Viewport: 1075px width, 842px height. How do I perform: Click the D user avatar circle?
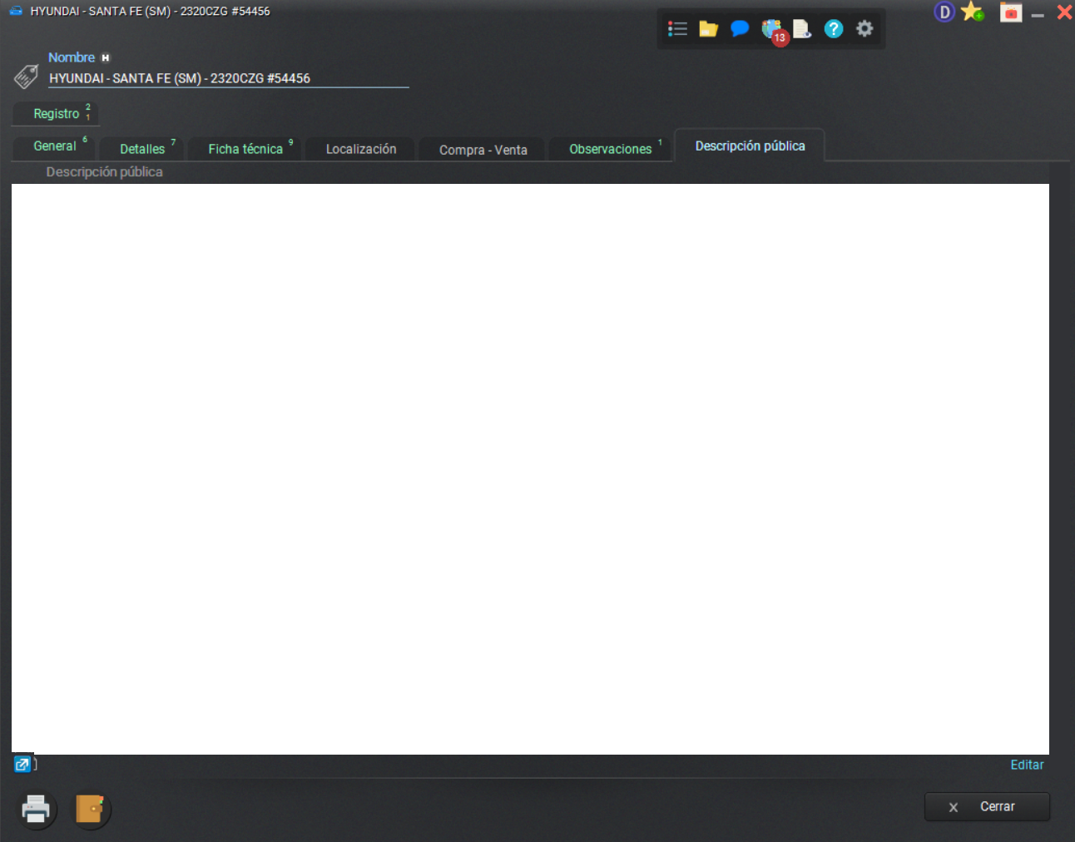coord(944,12)
